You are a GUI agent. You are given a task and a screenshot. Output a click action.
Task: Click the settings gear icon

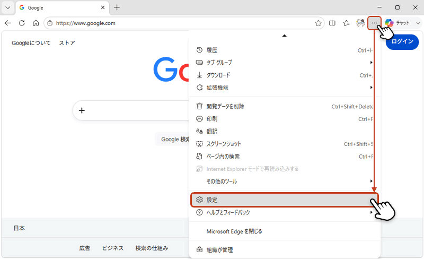(199, 200)
